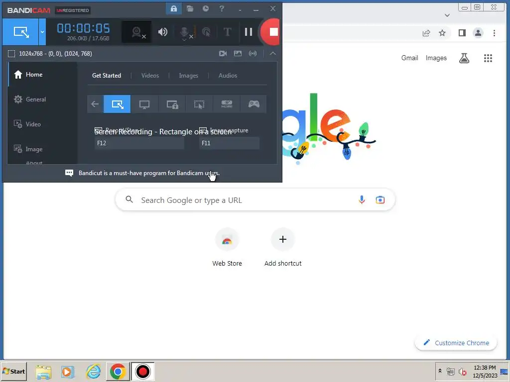This screenshot has width=510, height=382.
Task: Open Google Images link
Action: (436, 58)
